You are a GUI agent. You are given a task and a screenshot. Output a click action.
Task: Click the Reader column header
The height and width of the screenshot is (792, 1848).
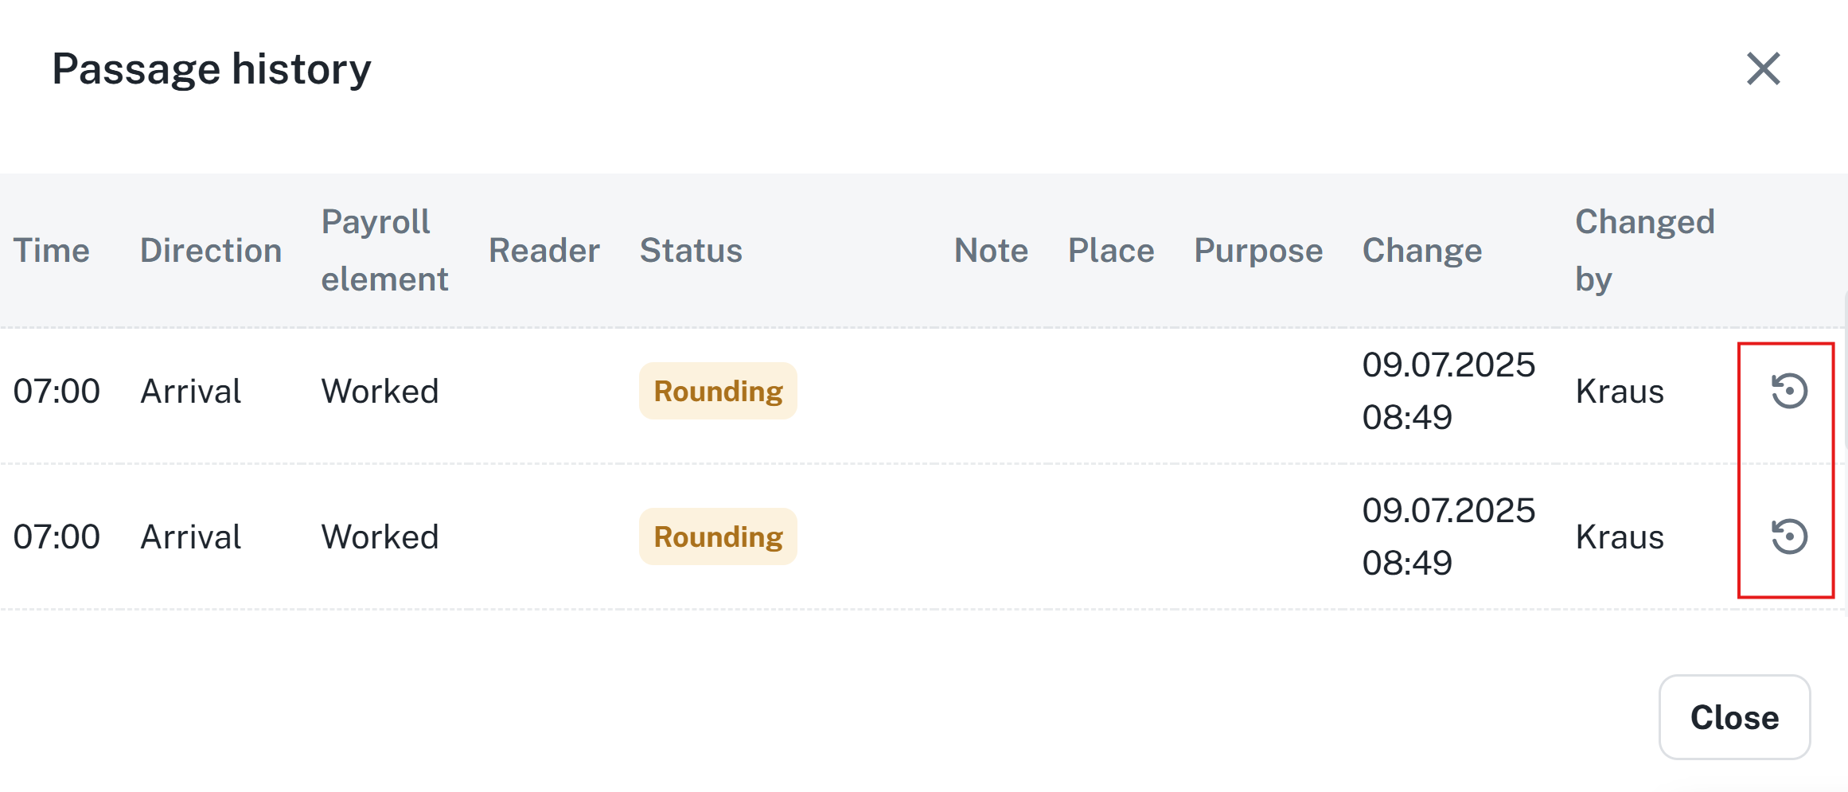(544, 251)
